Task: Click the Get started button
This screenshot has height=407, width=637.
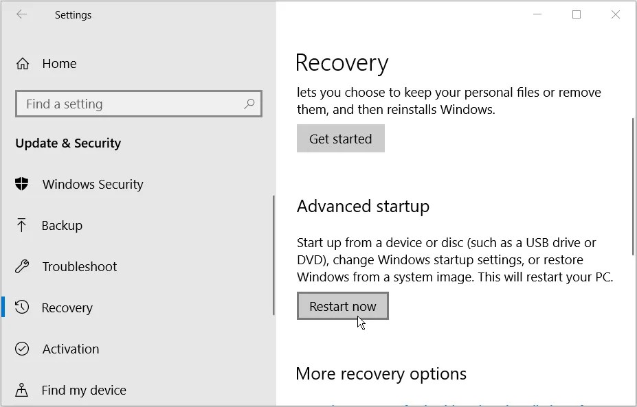Action: click(x=340, y=138)
